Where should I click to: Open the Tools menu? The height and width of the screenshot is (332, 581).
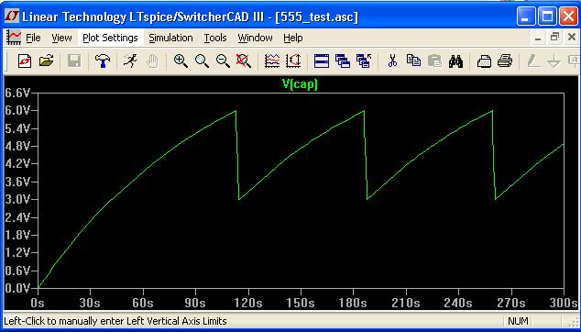215,38
